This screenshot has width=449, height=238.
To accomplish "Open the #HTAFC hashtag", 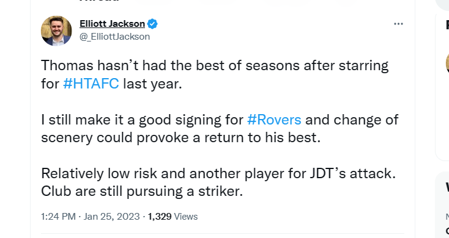I will tap(91, 84).
